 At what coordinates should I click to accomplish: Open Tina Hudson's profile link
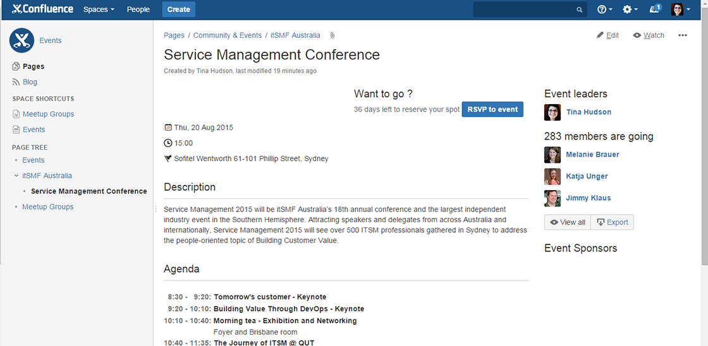[x=589, y=112]
